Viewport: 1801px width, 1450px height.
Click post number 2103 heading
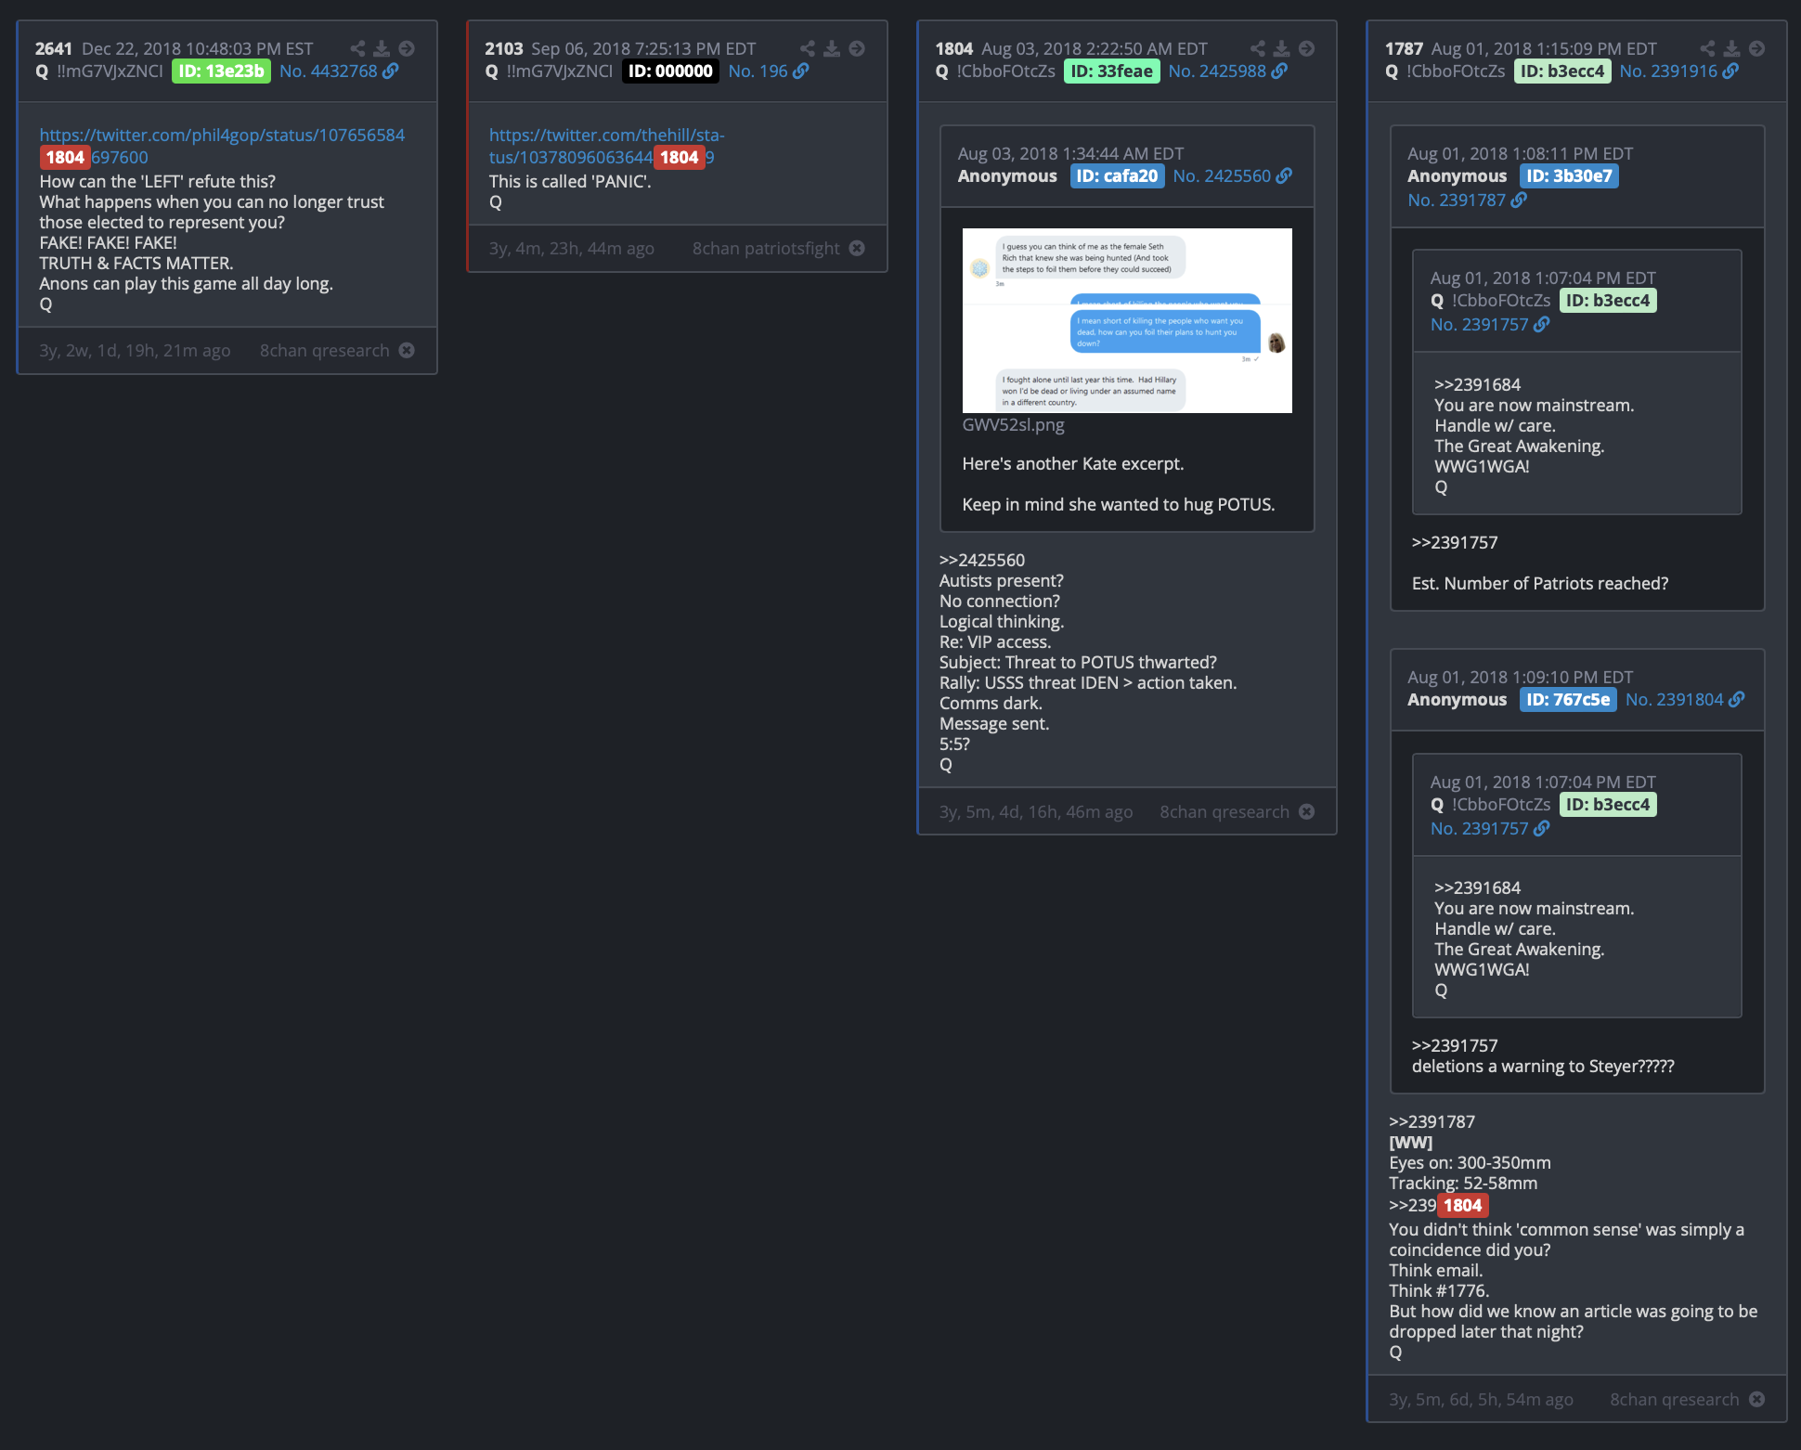(503, 48)
